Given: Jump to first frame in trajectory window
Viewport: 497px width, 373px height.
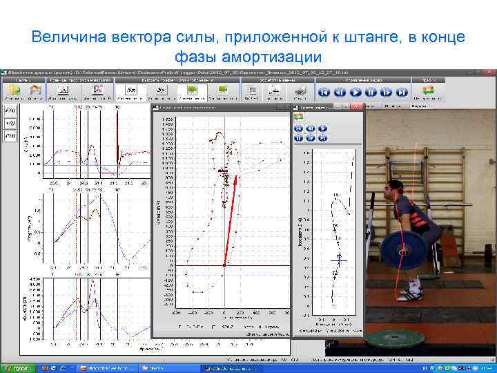Looking at the screenshot, I should click(299, 128).
